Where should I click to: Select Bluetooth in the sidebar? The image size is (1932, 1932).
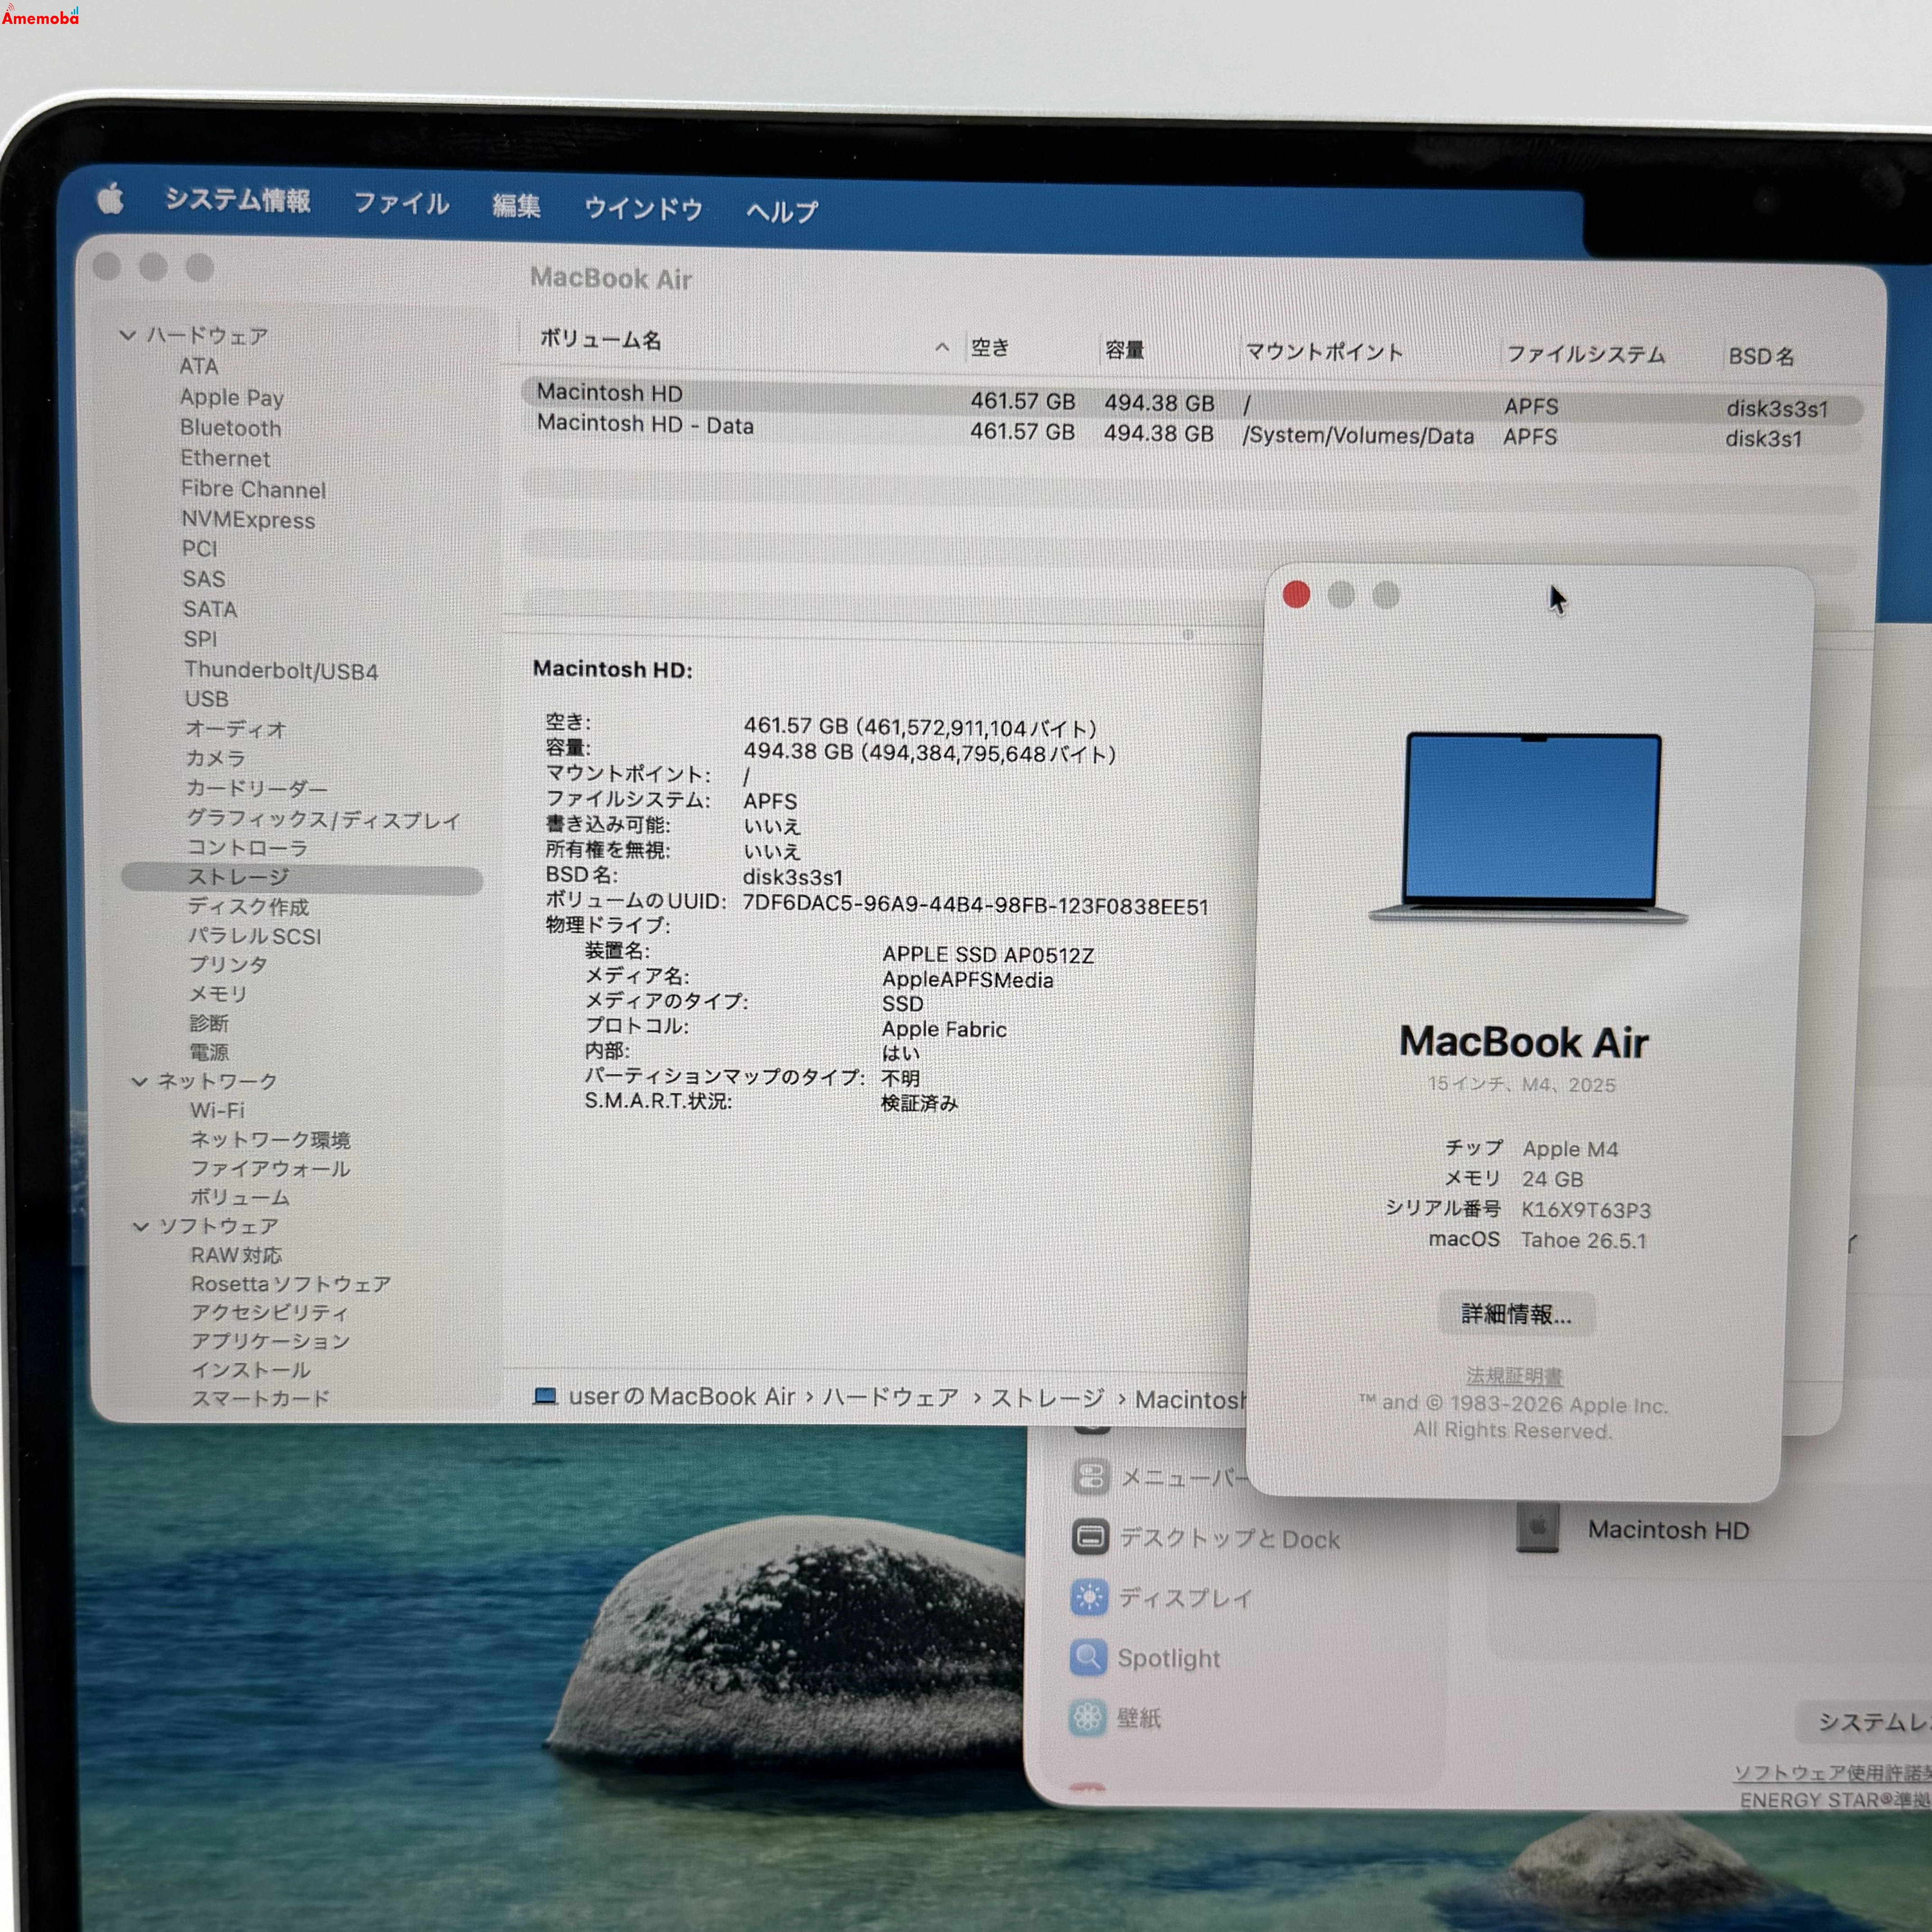click(x=230, y=428)
